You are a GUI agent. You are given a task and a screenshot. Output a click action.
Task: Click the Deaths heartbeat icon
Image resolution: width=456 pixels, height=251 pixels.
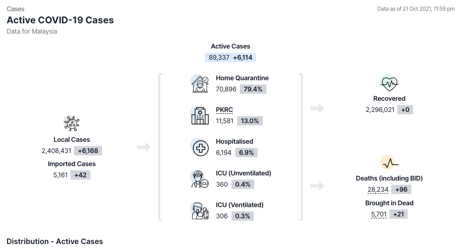click(389, 163)
